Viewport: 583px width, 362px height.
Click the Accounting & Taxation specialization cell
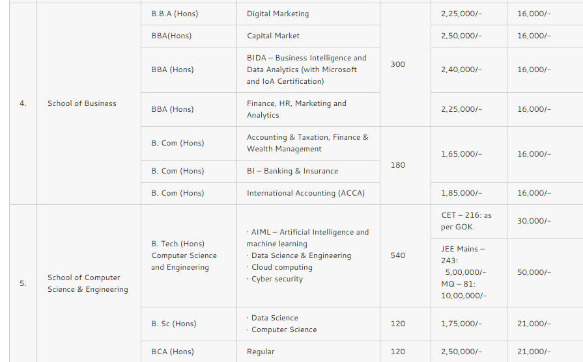[x=307, y=143]
